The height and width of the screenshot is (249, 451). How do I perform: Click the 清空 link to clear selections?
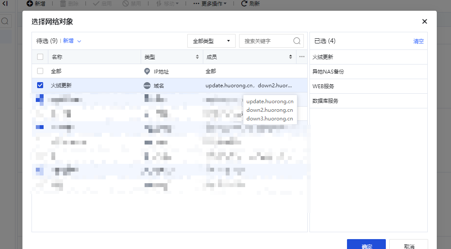418,41
